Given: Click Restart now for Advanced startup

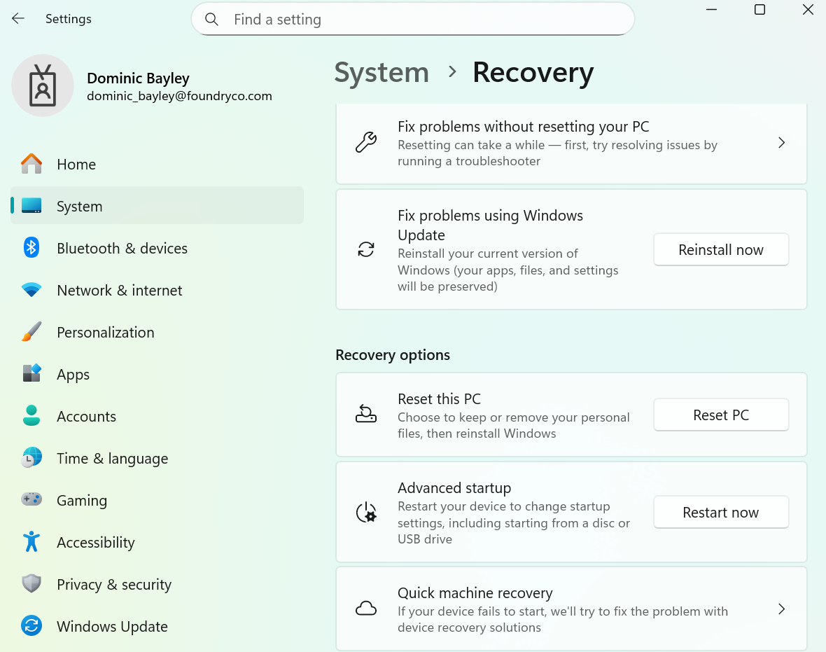Looking at the screenshot, I should [720, 513].
